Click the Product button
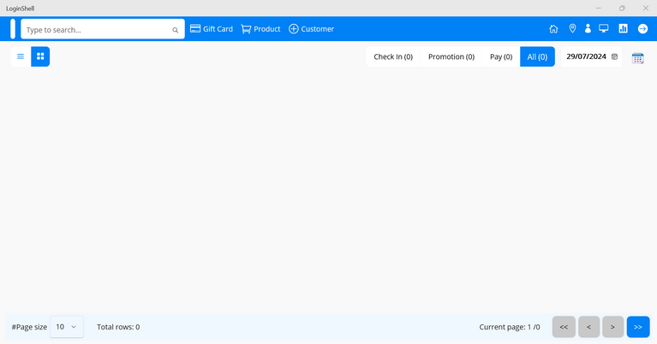Image resolution: width=657 pixels, height=344 pixels. coord(260,29)
